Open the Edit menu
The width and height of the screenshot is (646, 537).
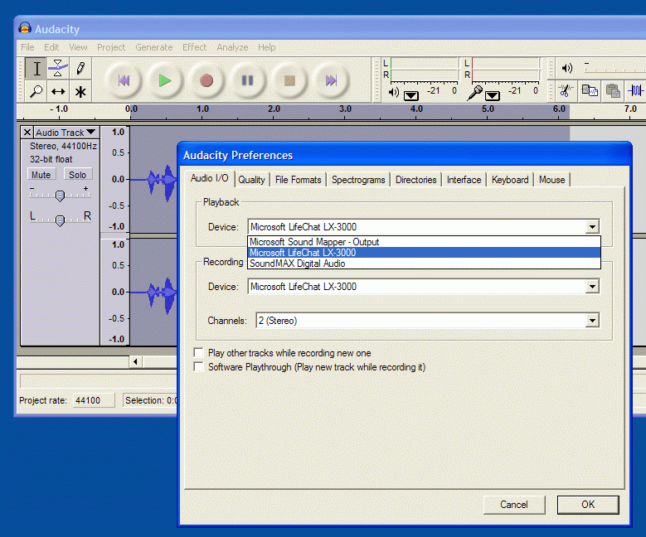(51, 47)
